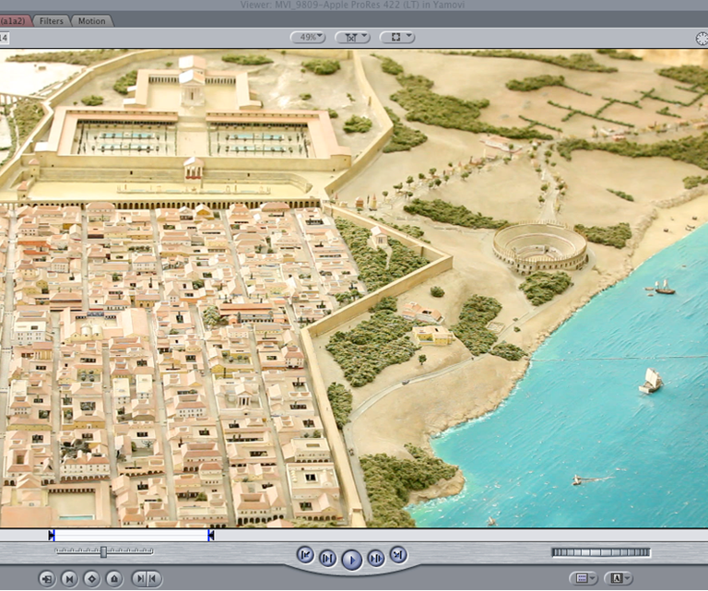708x591 pixels.
Task: Set an Out point with Mark Out
Action: [153, 579]
